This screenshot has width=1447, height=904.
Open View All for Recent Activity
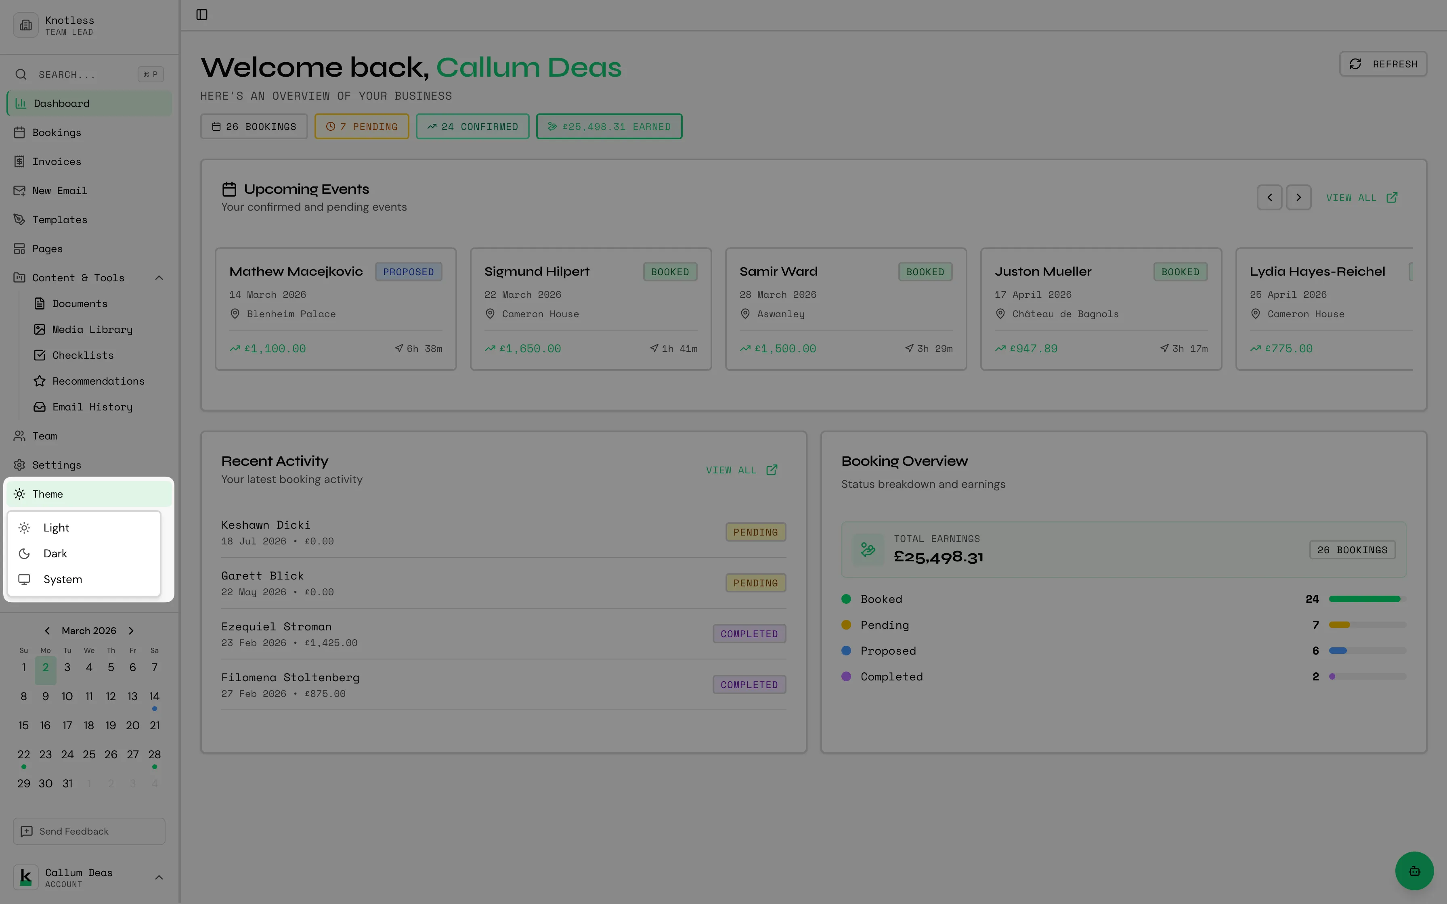(741, 470)
